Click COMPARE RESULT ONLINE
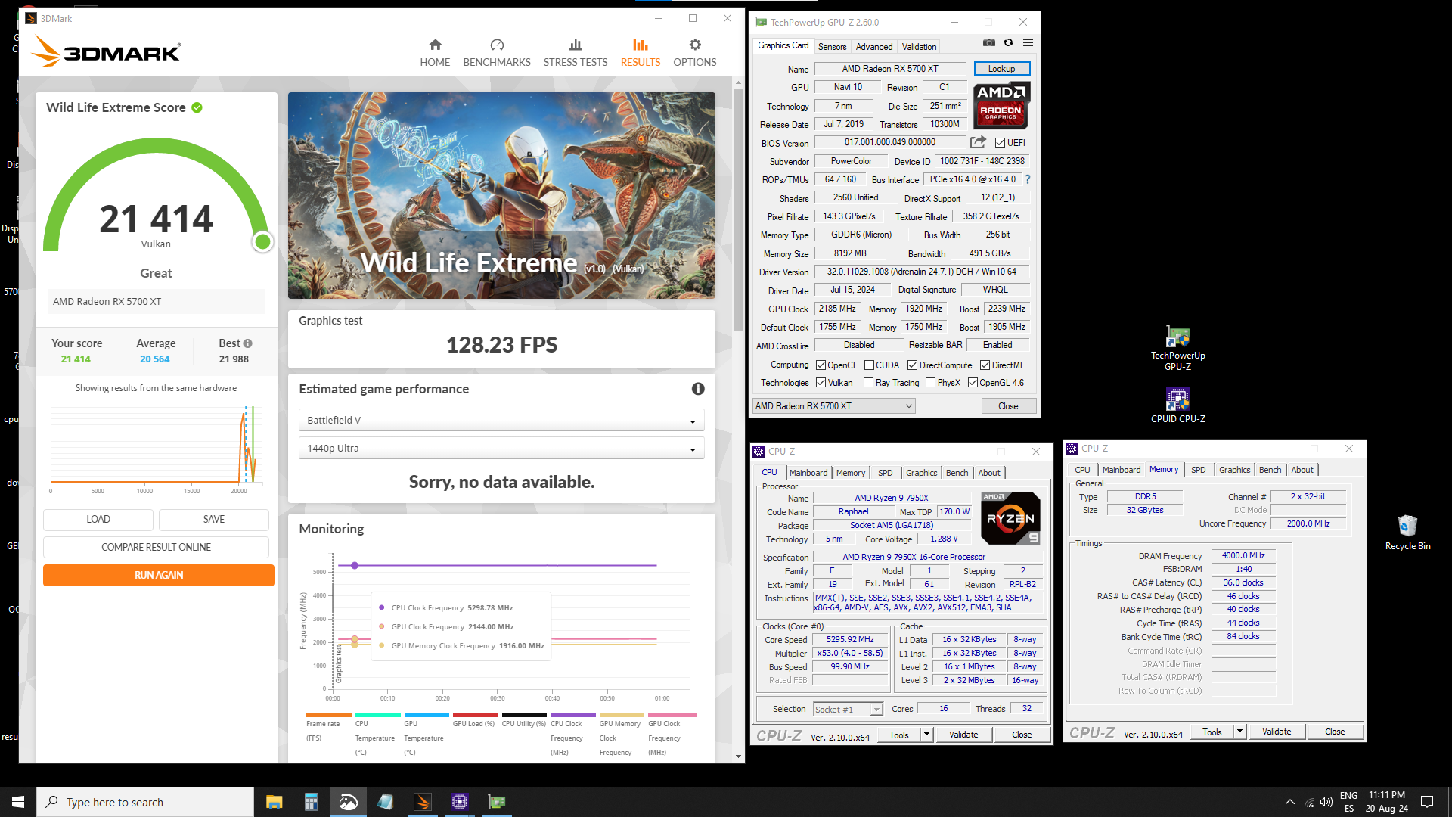 [156, 547]
